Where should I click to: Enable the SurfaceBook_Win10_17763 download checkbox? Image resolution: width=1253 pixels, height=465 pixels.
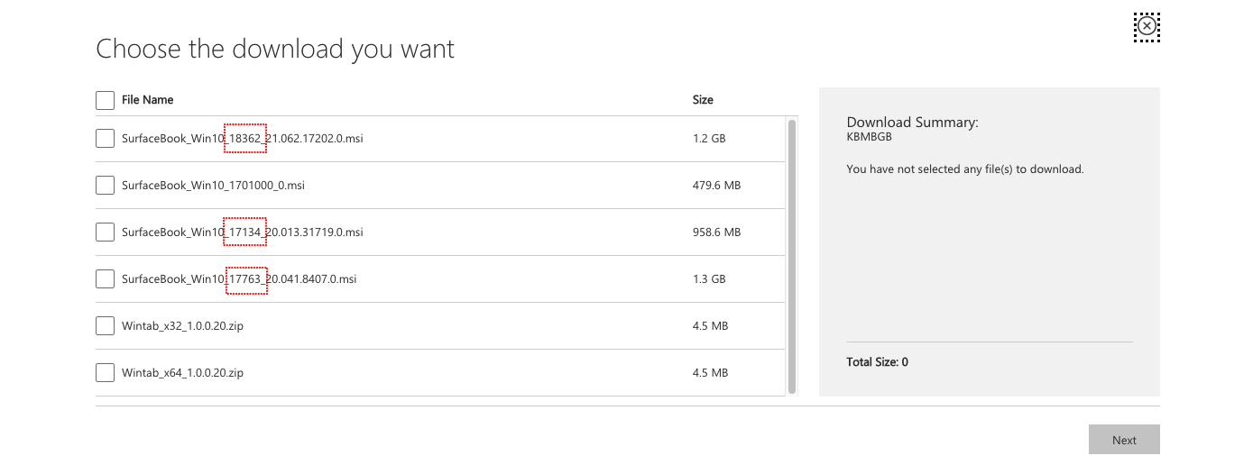[x=105, y=279]
